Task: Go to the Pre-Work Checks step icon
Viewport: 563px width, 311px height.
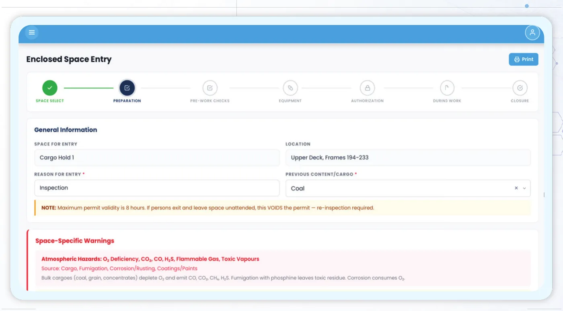Action: [210, 88]
